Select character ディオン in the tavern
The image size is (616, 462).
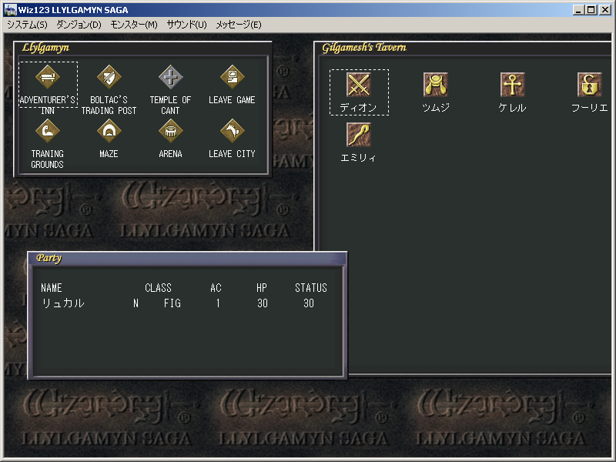pyautogui.click(x=359, y=85)
